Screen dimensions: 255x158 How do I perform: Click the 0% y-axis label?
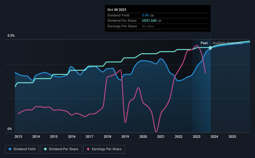(x=10, y=129)
